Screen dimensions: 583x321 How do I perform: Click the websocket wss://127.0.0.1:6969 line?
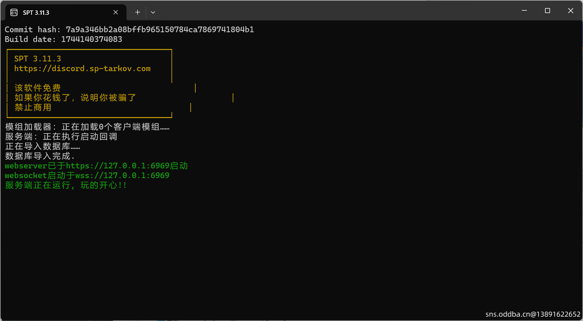pyautogui.click(x=87, y=175)
